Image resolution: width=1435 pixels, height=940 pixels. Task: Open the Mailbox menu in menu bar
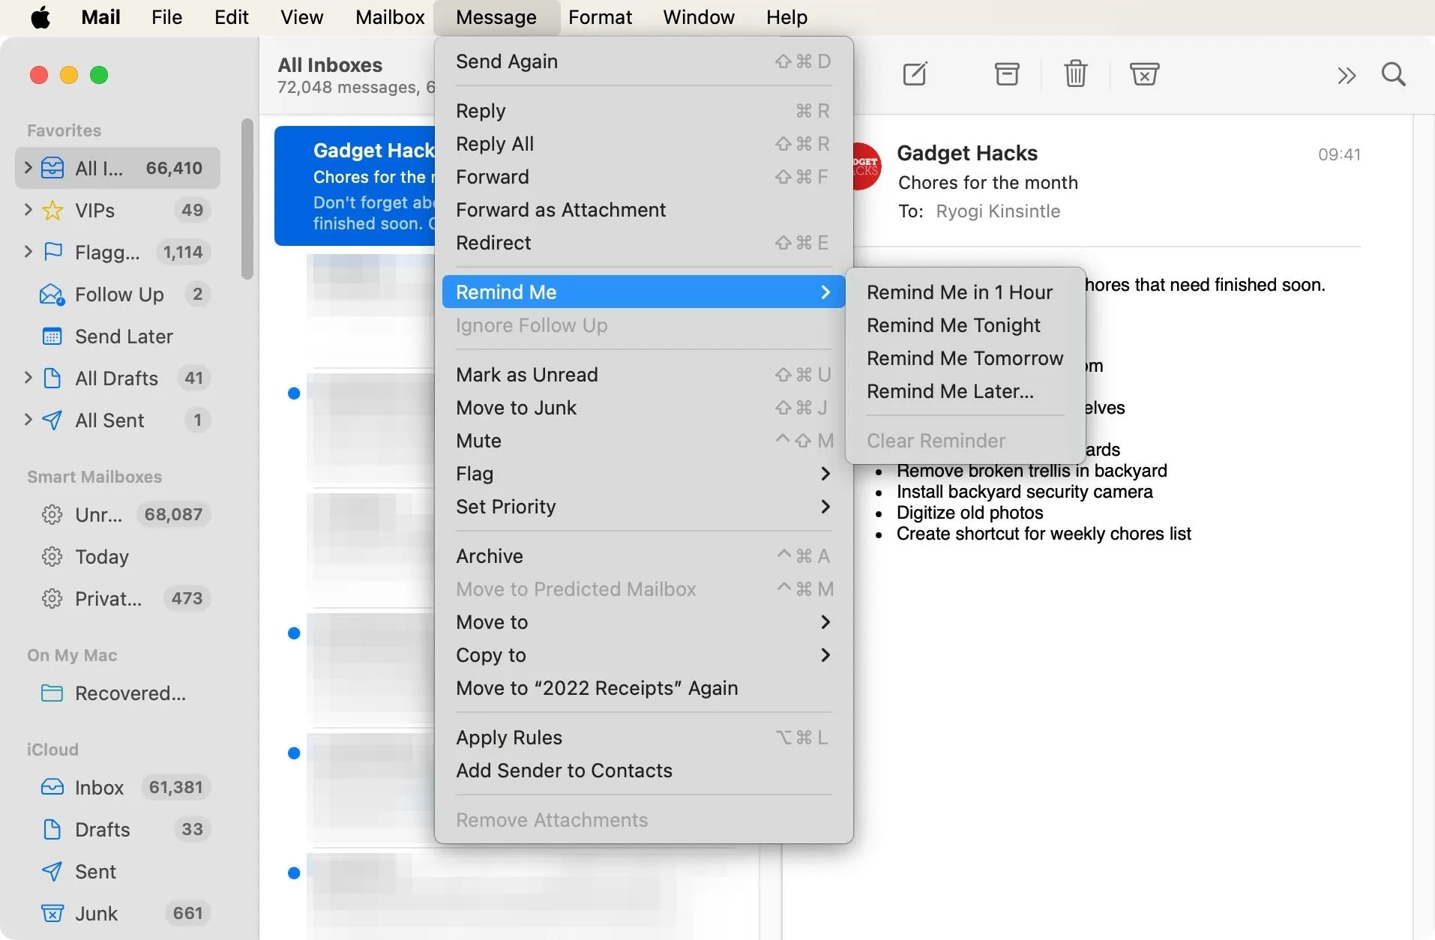point(390,17)
